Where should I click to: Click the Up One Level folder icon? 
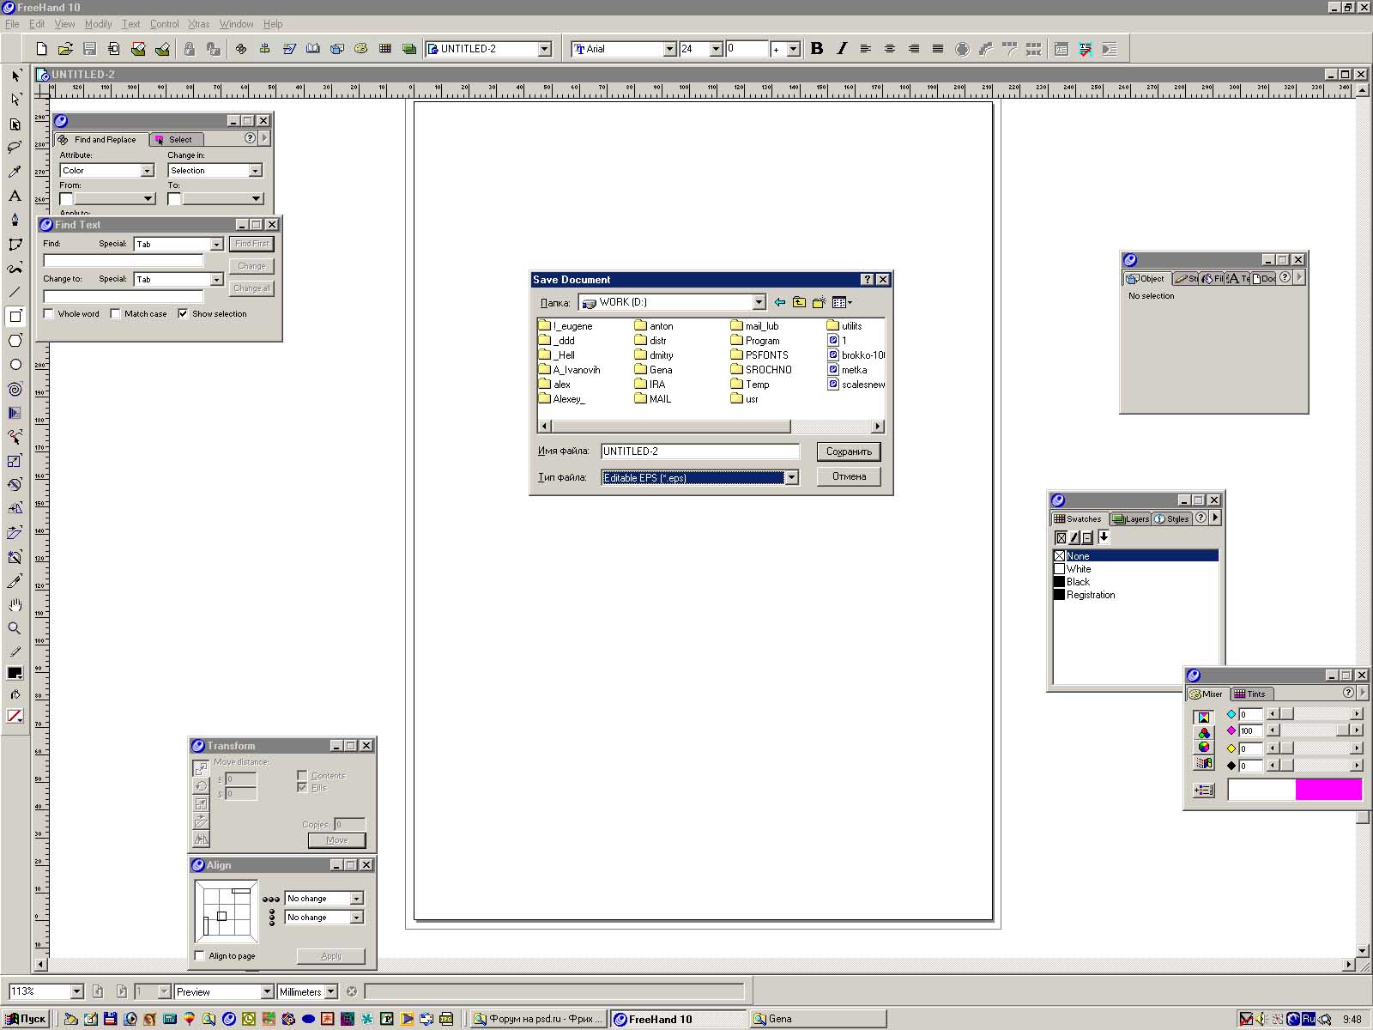click(799, 302)
